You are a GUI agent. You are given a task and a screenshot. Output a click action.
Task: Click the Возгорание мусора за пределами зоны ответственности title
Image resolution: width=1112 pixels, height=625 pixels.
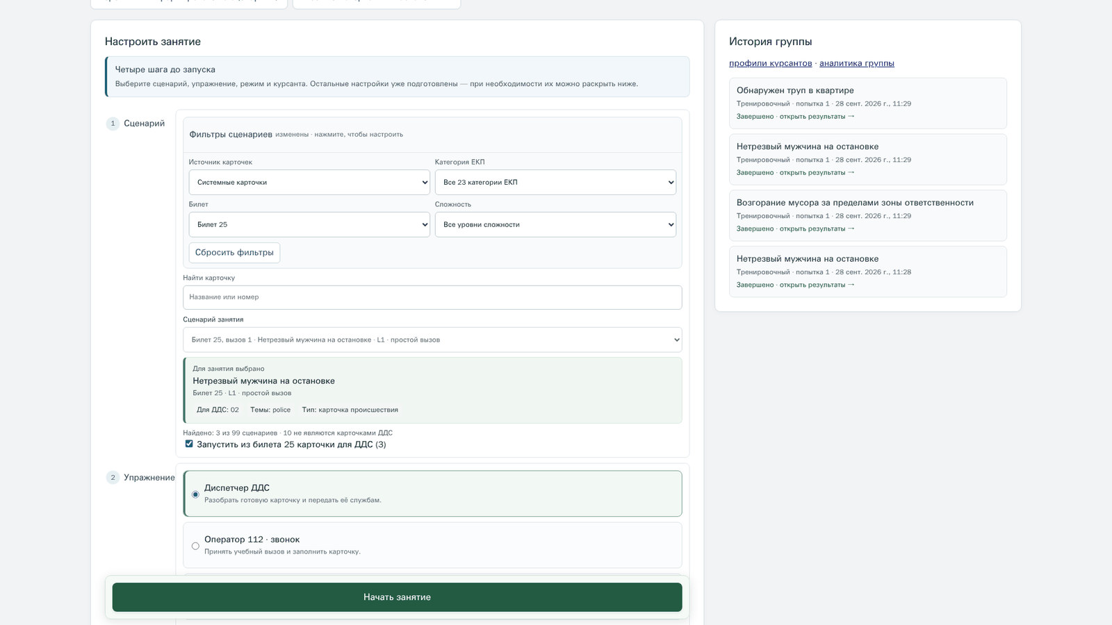tap(855, 203)
